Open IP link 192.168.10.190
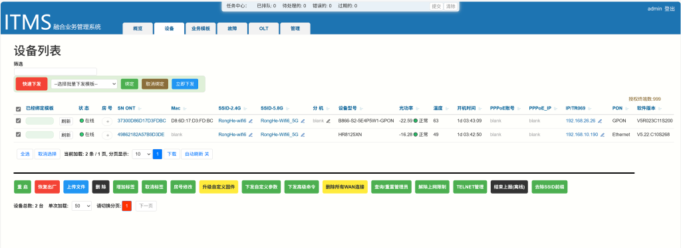Screen dimensions: 681x248 pos(582,135)
